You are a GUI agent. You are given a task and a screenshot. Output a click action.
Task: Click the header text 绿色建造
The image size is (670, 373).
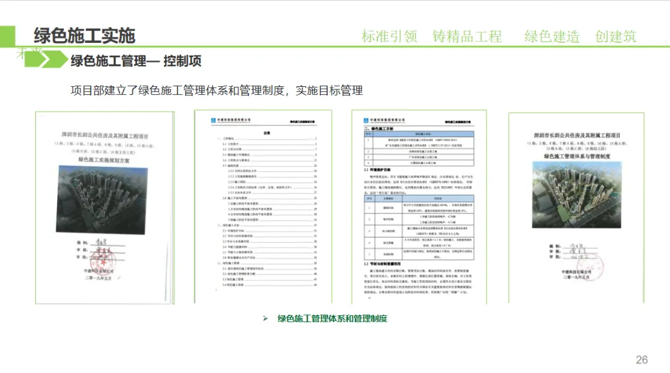point(552,37)
